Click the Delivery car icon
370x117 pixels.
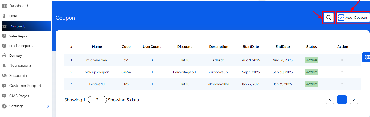pos(4,55)
